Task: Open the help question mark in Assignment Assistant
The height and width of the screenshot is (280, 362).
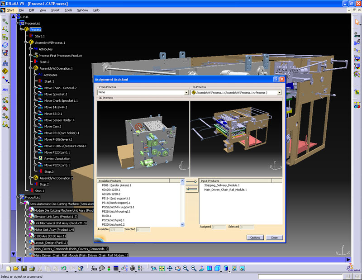Action: pyautogui.click(x=276, y=79)
